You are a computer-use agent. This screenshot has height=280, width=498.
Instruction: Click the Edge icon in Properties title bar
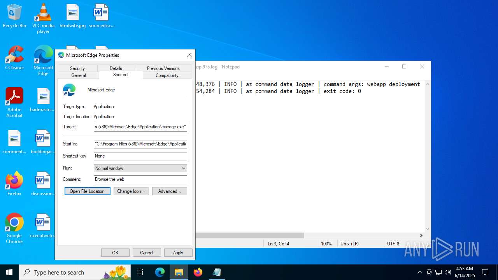pos(61,55)
